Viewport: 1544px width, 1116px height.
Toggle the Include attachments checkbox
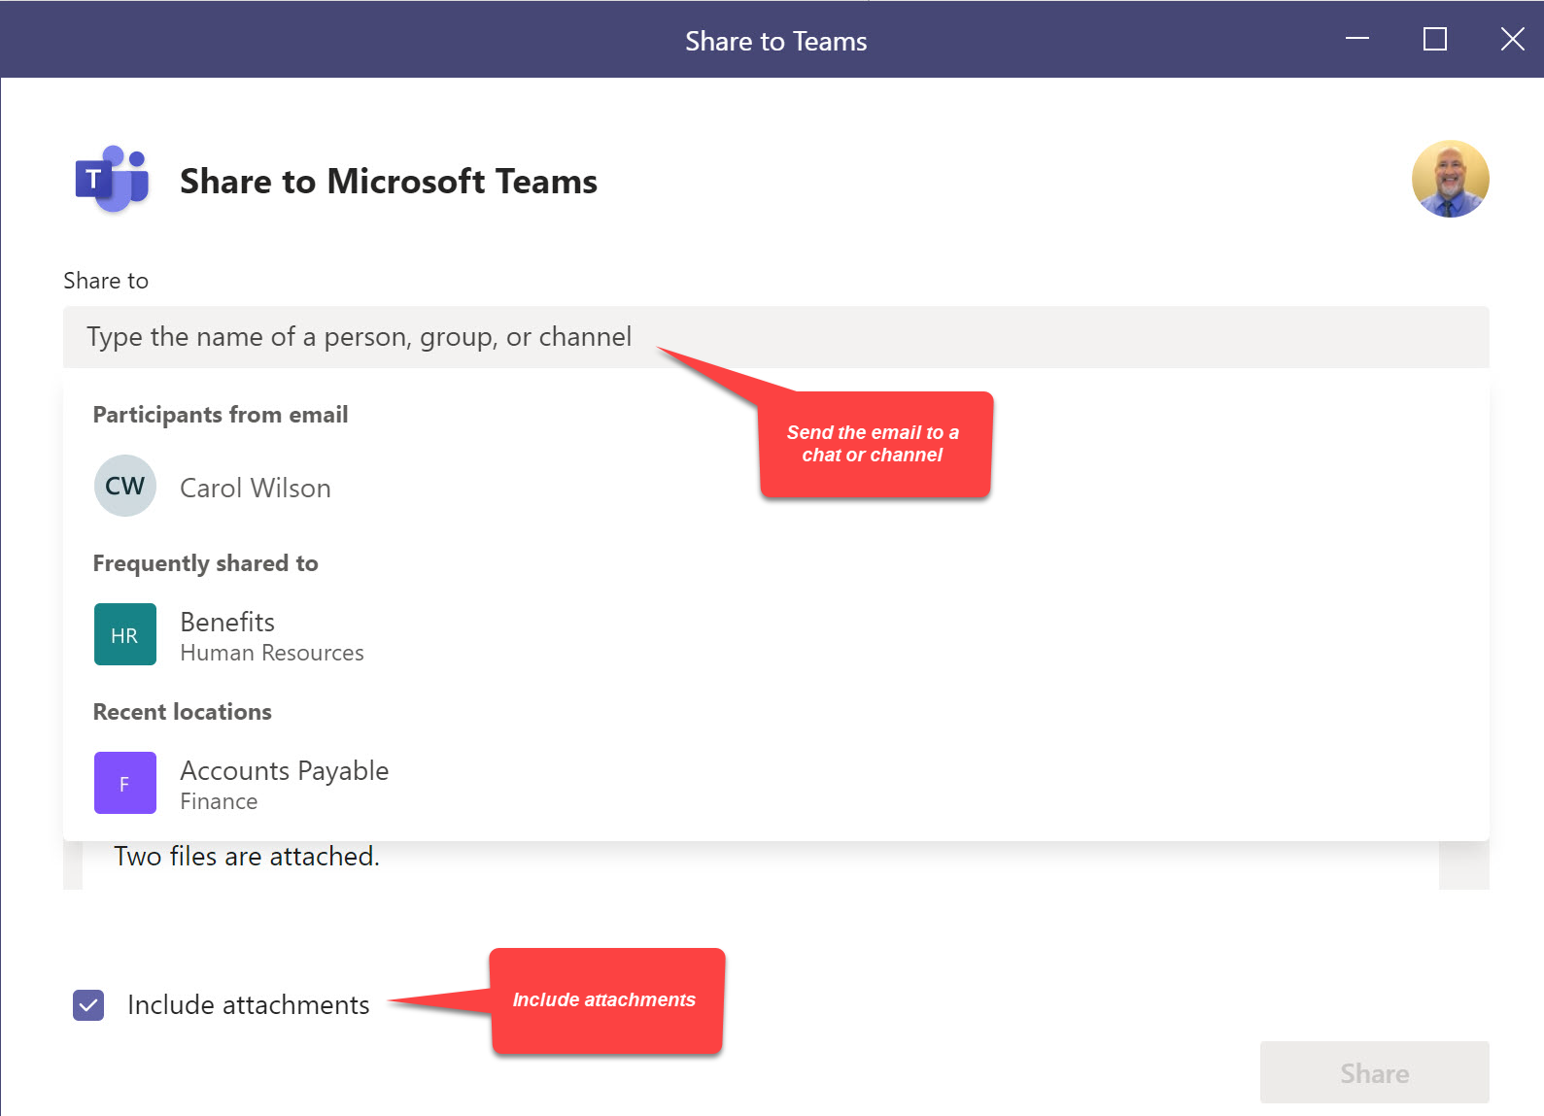point(88,1005)
